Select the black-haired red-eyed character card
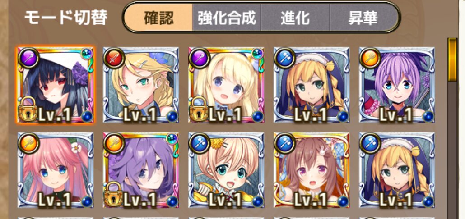The image size is (465, 219). 56,85
